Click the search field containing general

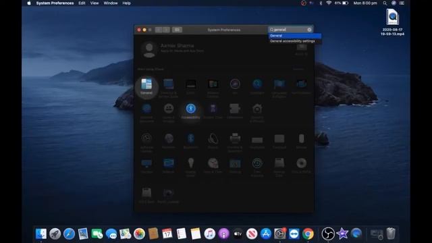pos(290,30)
